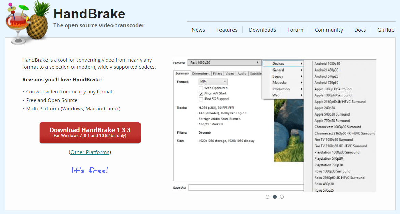Go to the Features page
The image size is (400, 214).
pos(227,30)
